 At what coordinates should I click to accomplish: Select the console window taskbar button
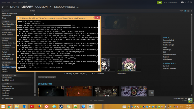(x=91, y=106)
